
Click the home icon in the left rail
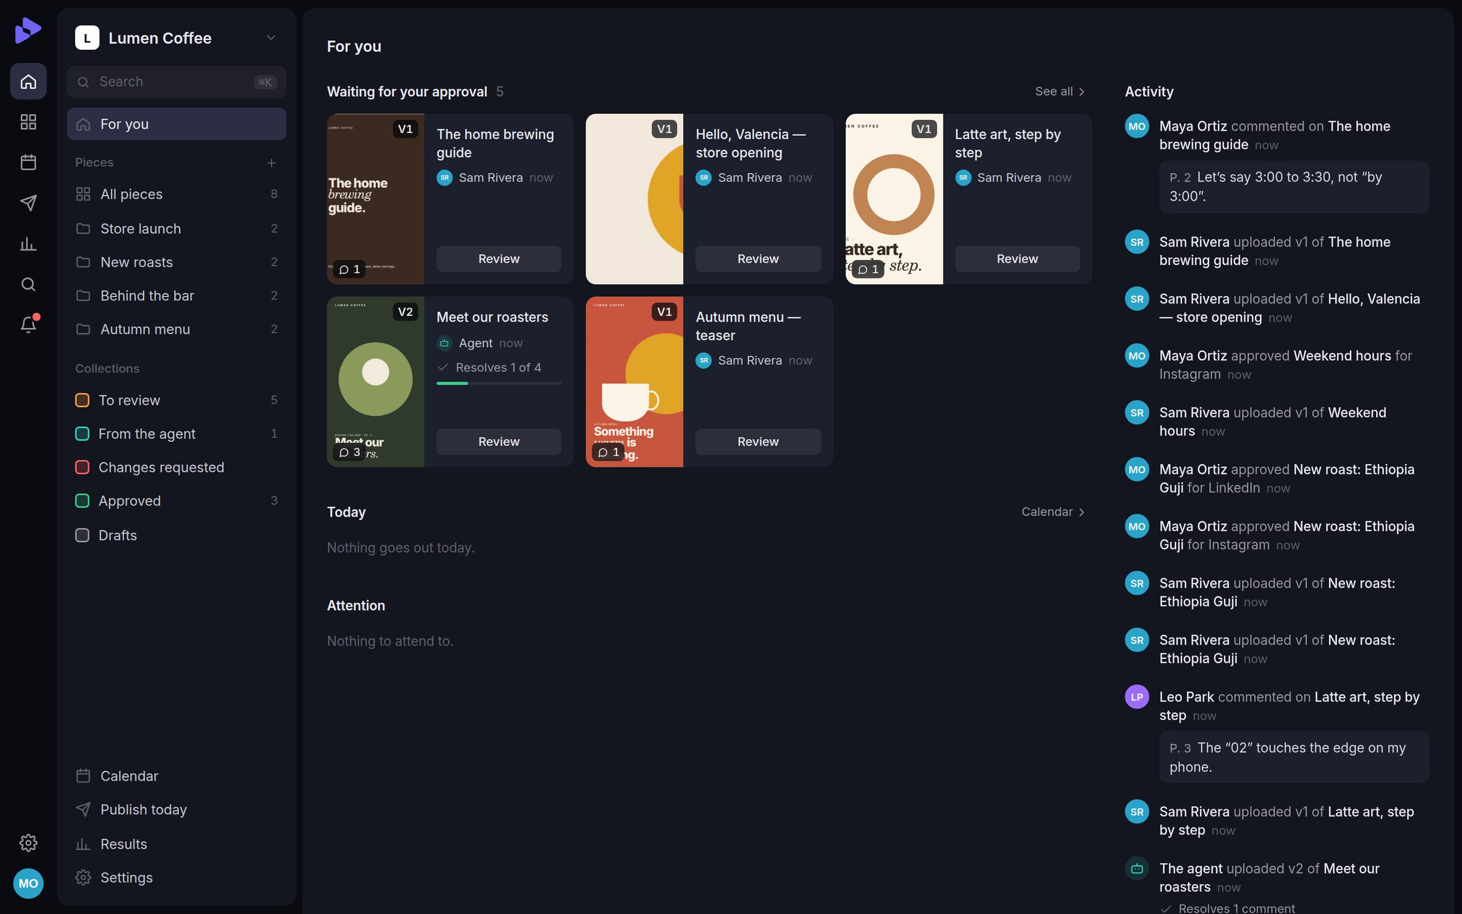[28, 81]
